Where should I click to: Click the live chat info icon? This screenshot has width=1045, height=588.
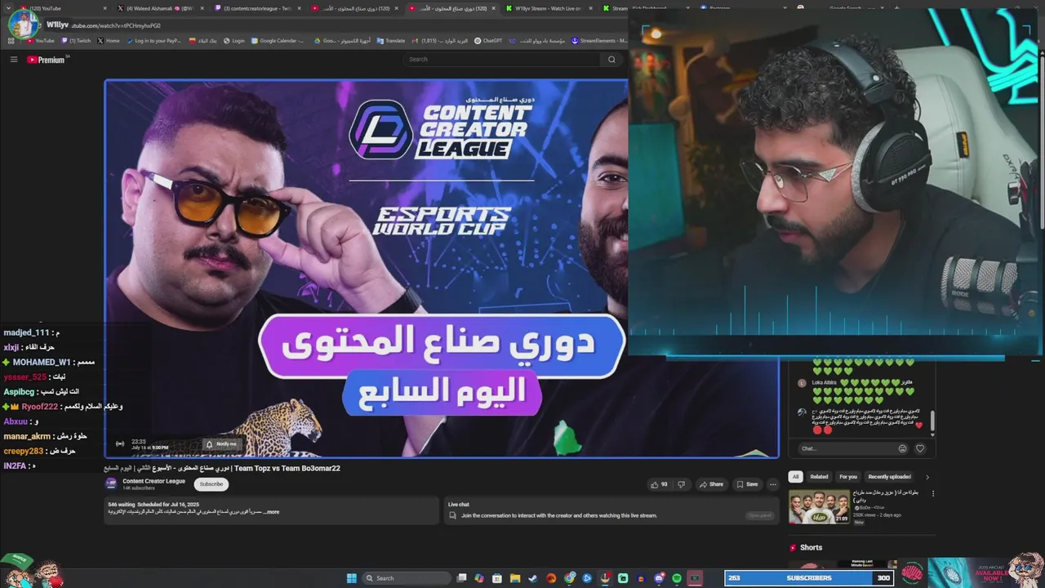(452, 515)
